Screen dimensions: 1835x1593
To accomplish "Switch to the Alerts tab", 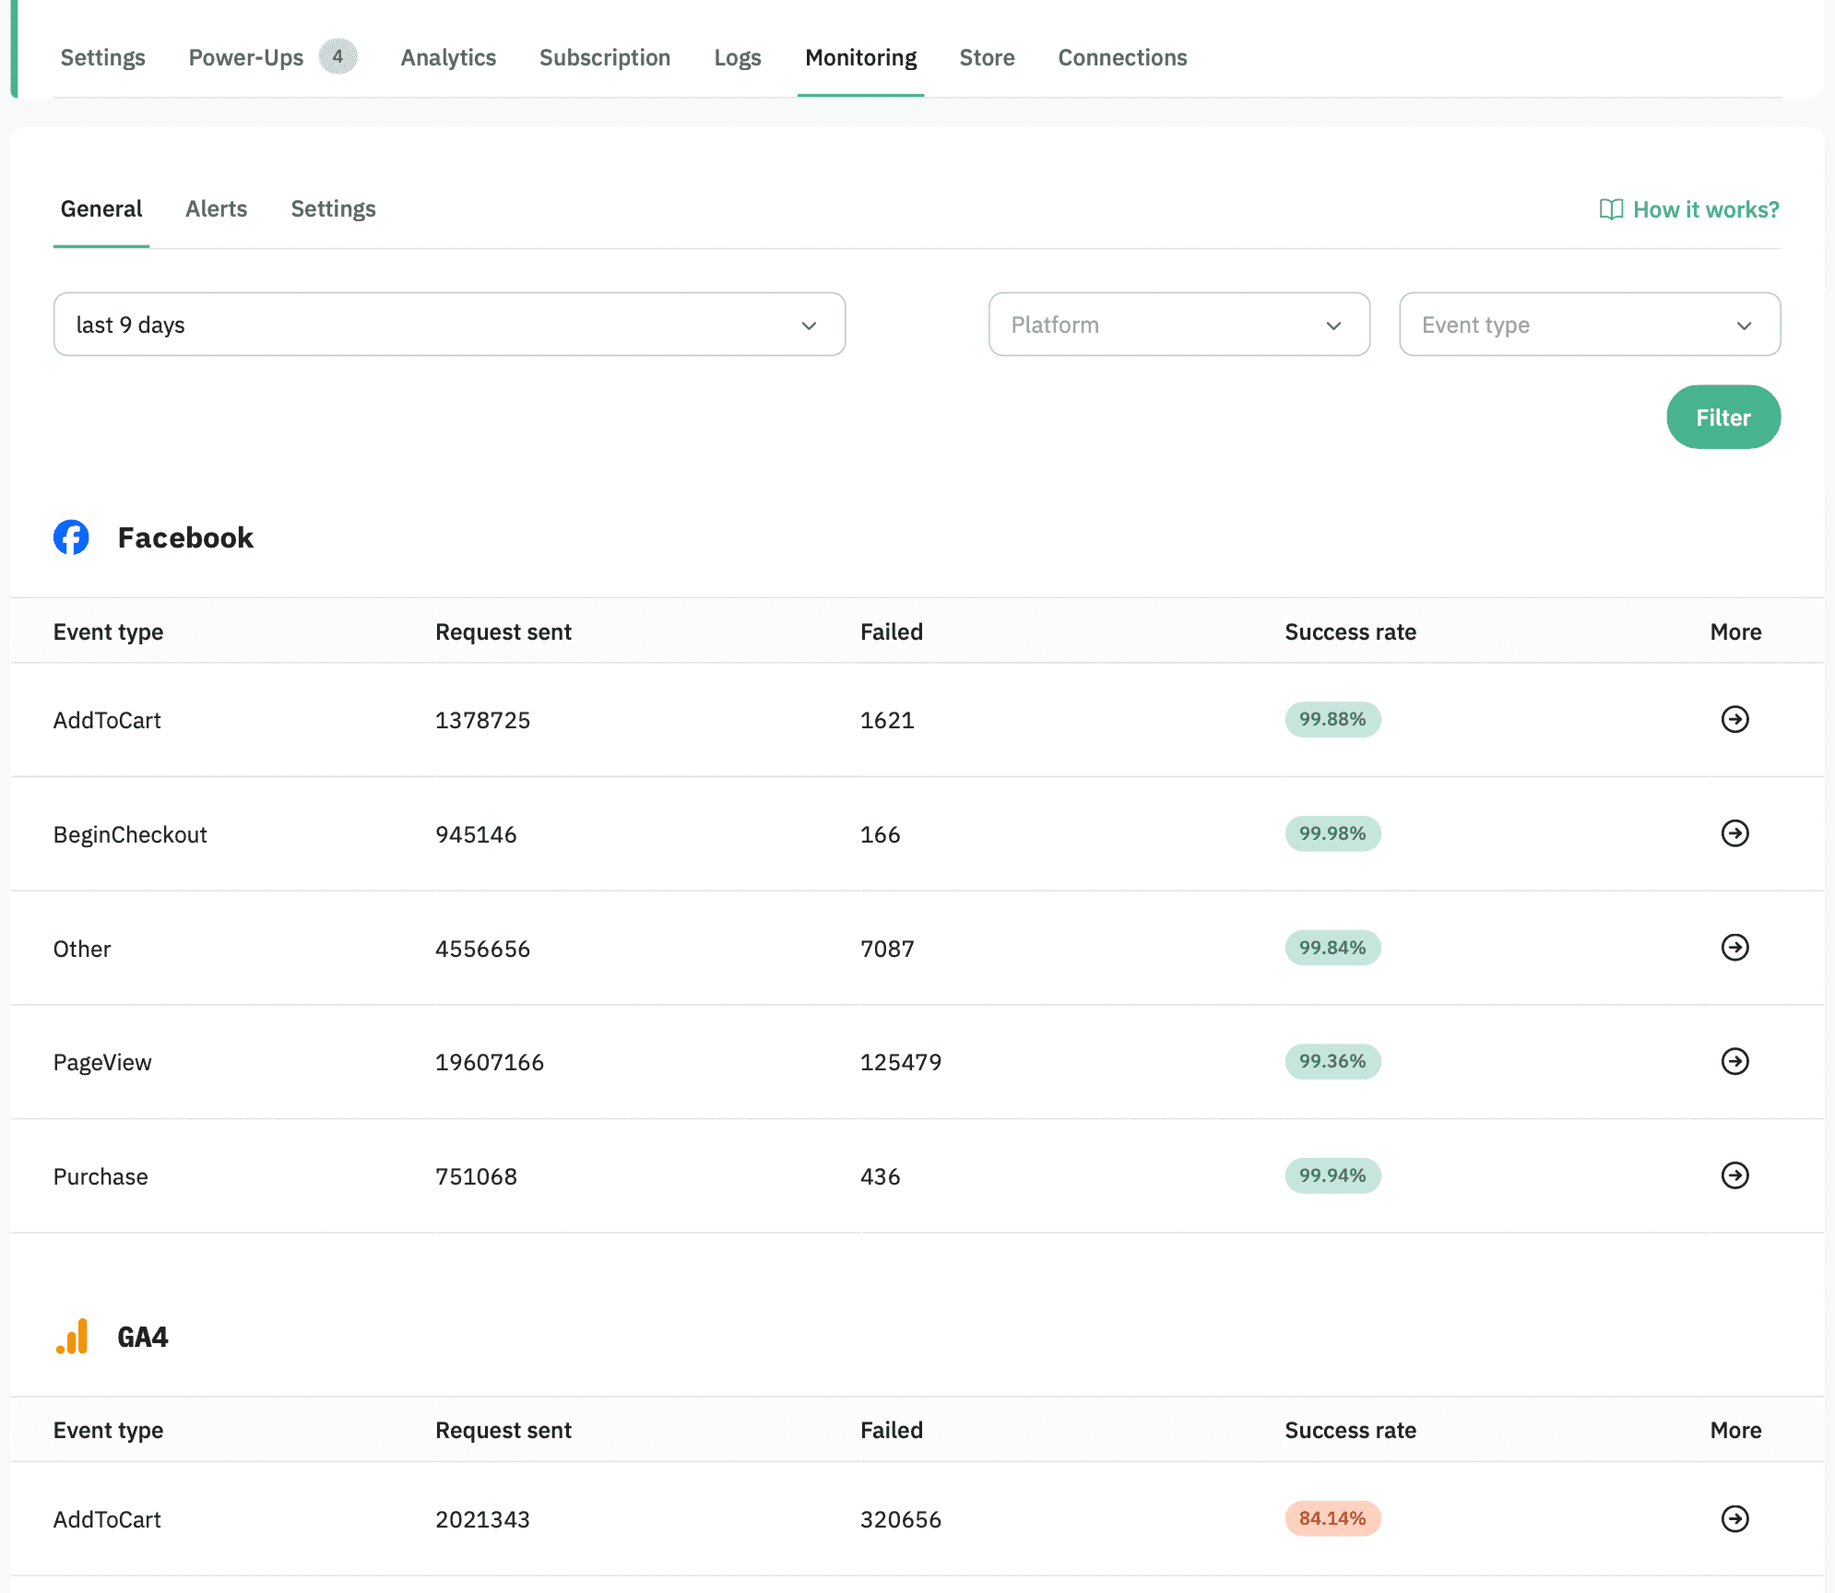I will [216, 208].
